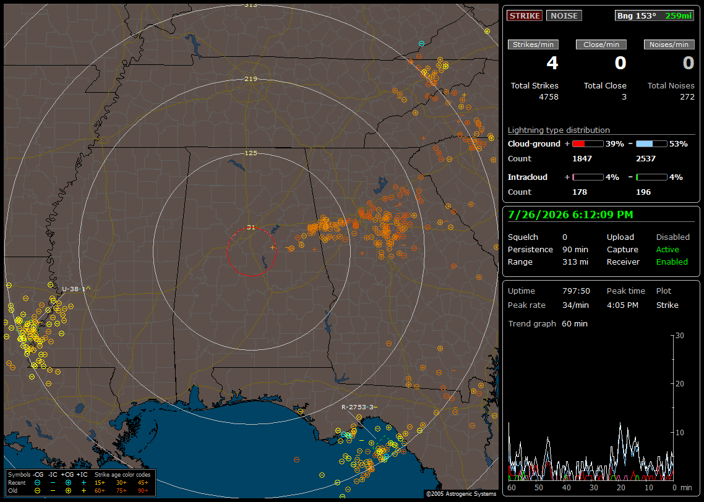Change the Trend graph 60 min value

574,323
